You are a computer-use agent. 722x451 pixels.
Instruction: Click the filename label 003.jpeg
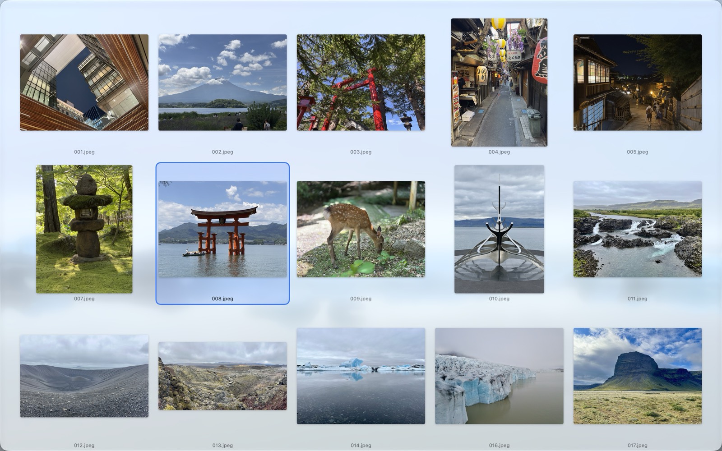pyautogui.click(x=361, y=152)
